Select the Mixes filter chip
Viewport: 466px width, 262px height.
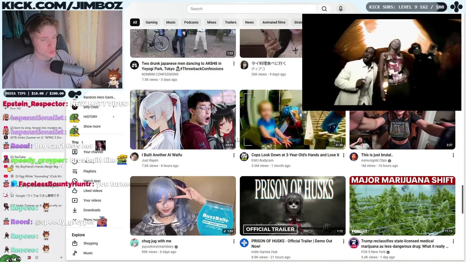[212, 23]
